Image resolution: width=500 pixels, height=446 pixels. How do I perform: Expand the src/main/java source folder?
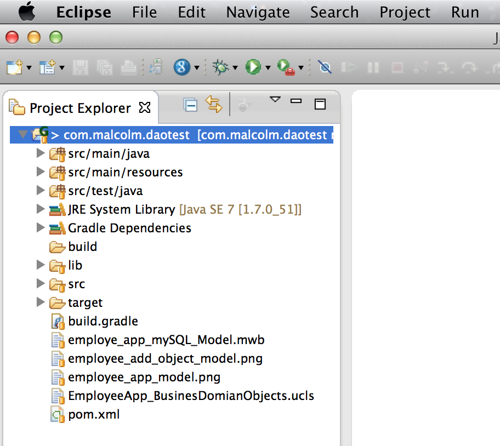click(40, 153)
